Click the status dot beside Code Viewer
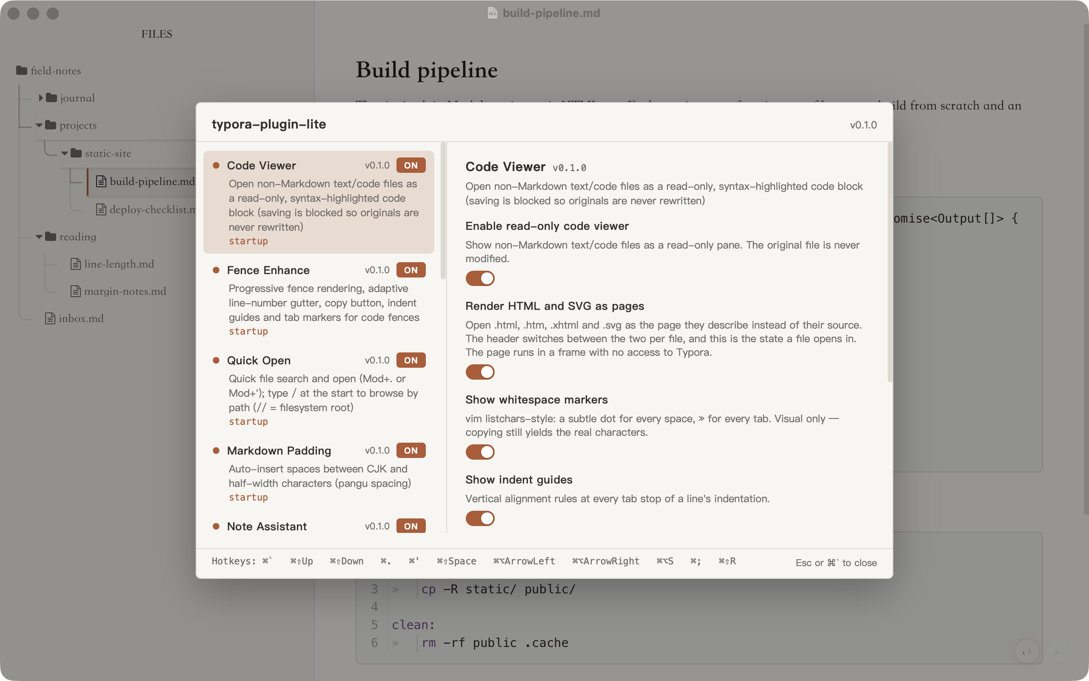The image size is (1089, 681). [216, 165]
